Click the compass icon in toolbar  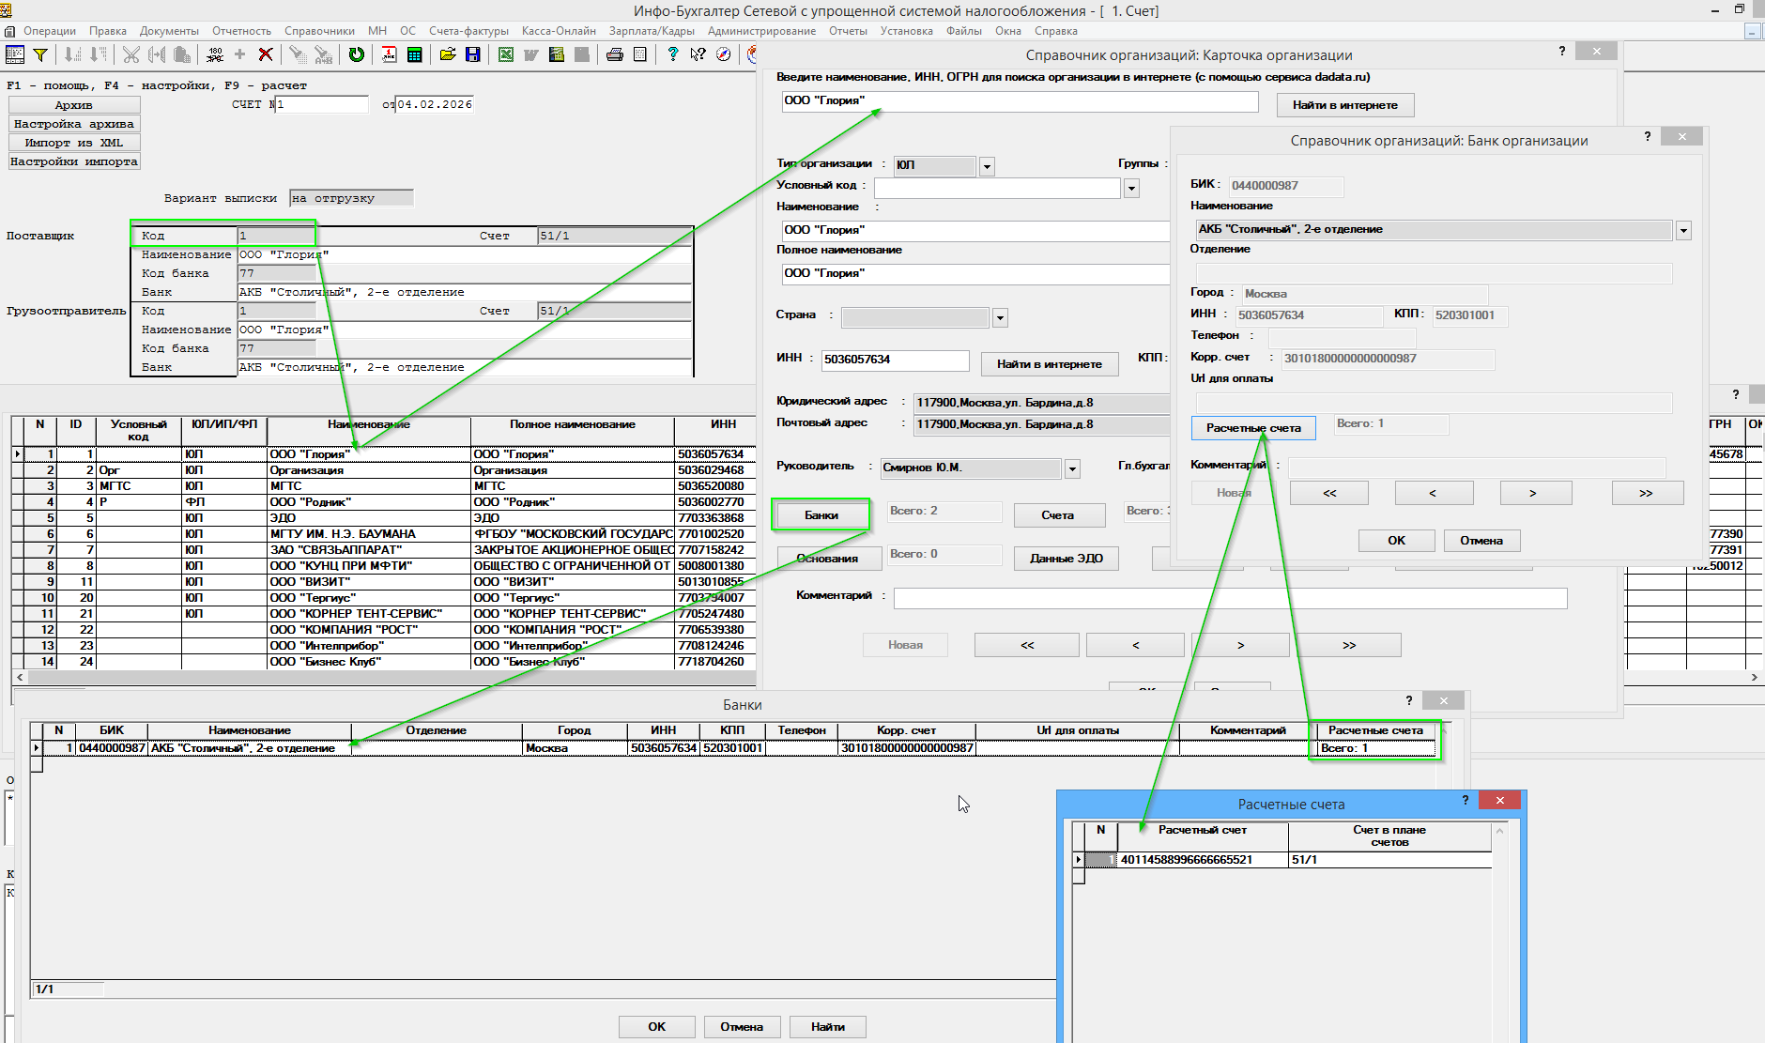(x=723, y=54)
